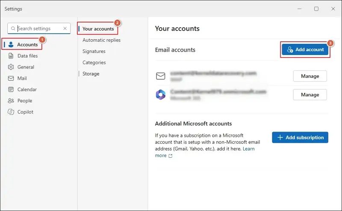This screenshot has width=342, height=211.
Task: Clear the search settings box
Action: (65, 29)
